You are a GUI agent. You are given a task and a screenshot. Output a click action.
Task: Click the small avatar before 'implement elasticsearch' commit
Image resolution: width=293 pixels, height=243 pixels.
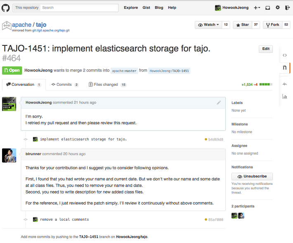[35, 139]
